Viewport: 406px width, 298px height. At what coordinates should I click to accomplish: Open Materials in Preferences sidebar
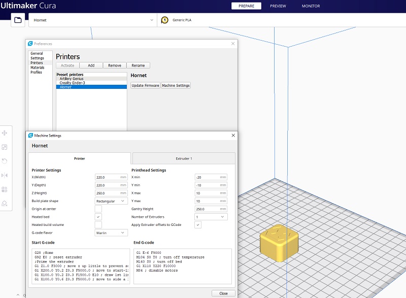[38, 68]
